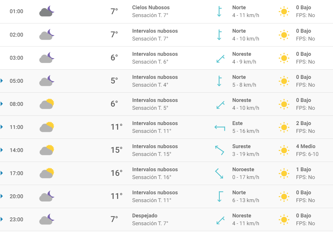Click the Este wind direction arrow at 11:00
Screen dimensions: 333x233
pyautogui.click(x=220, y=128)
